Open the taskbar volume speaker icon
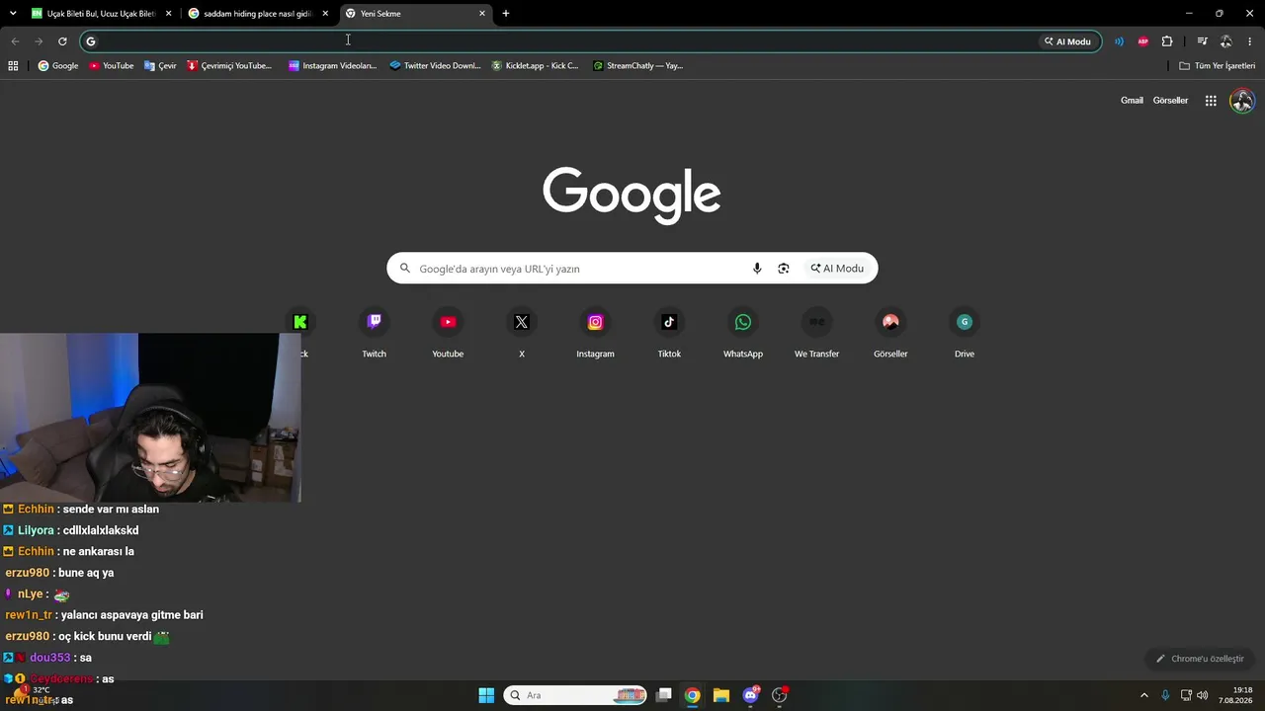The height and width of the screenshot is (711, 1265). [1202, 695]
